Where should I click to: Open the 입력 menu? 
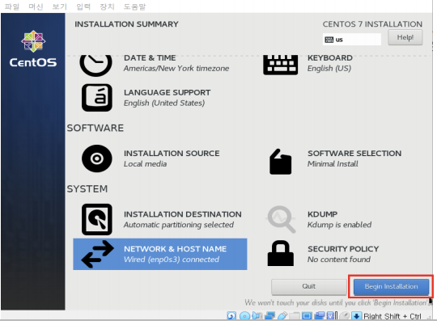tap(83, 6)
